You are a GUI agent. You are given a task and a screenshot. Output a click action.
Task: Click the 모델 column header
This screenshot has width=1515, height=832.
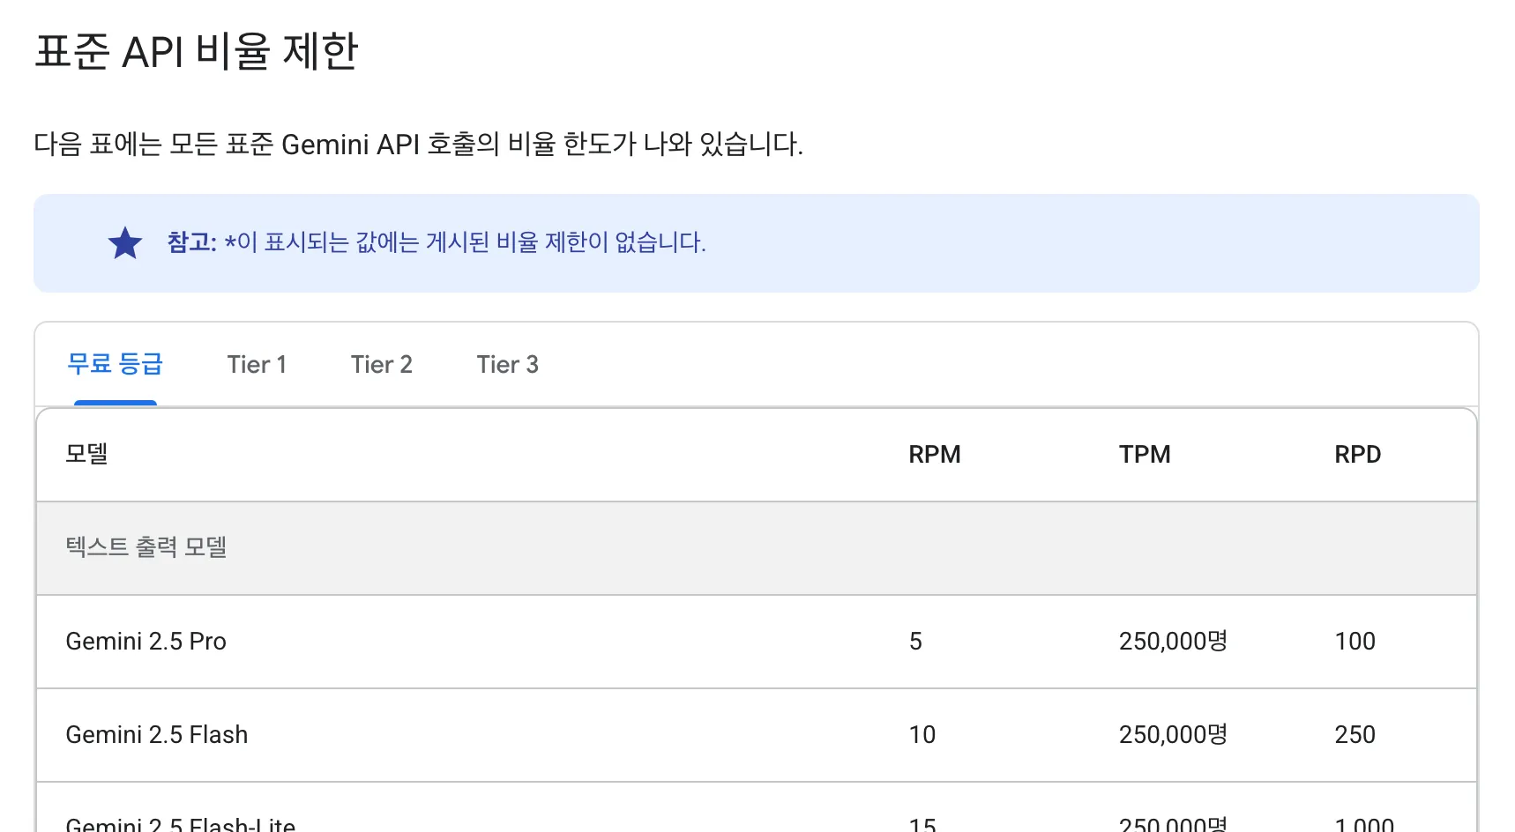point(86,454)
